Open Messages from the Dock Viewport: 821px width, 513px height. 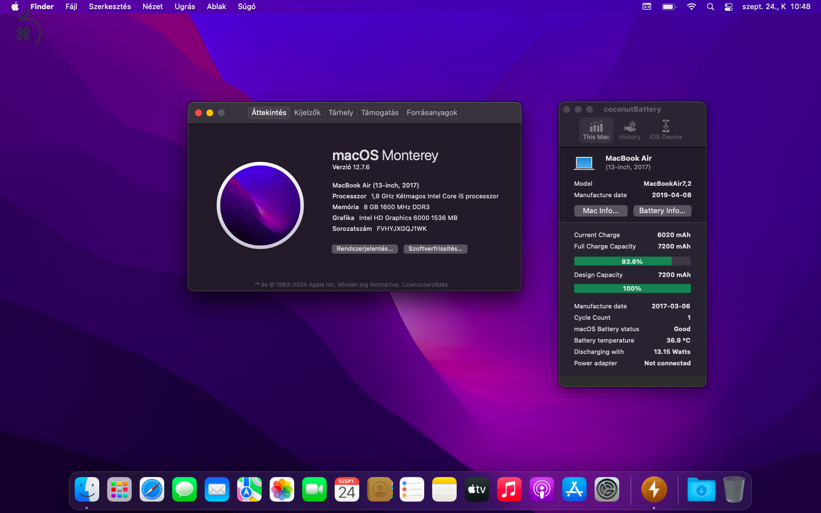(184, 490)
